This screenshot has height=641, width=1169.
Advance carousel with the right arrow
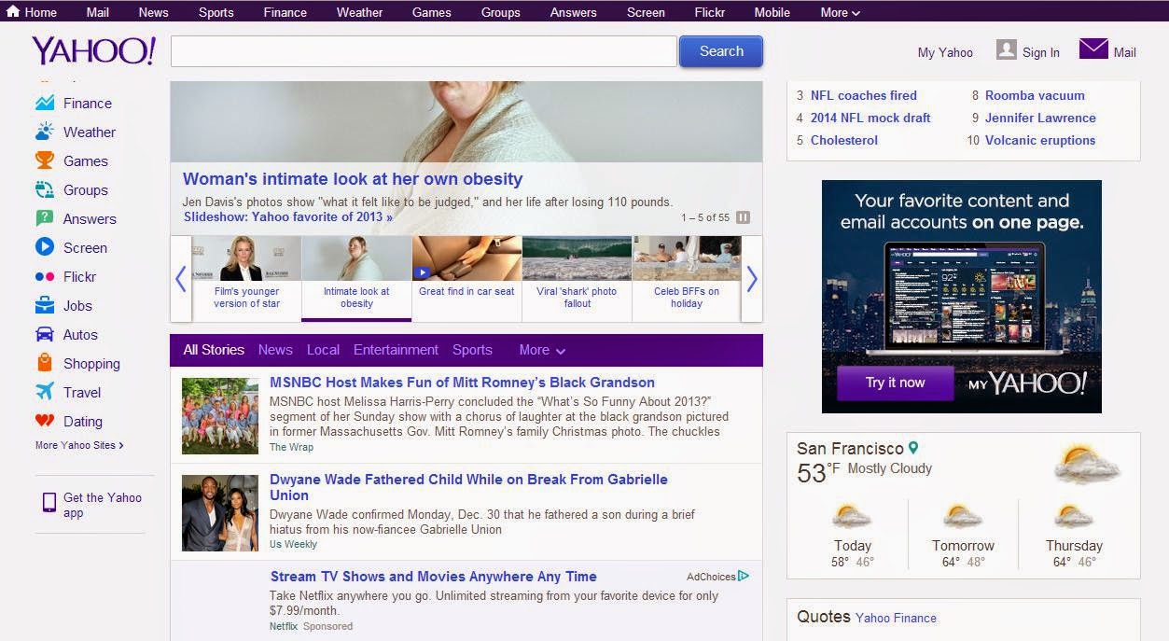pyautogui.click(x=751, y=278)
